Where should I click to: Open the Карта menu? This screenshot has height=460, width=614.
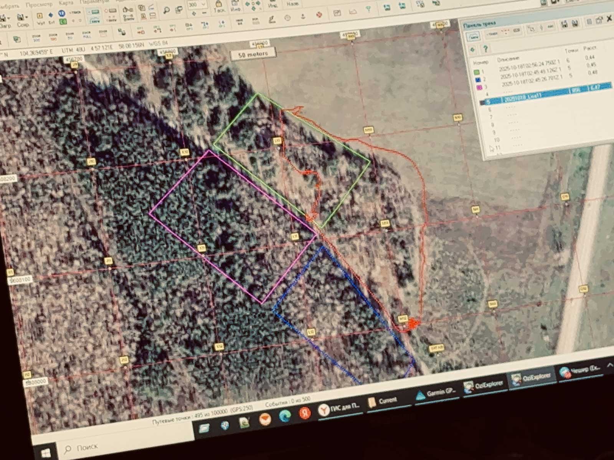(66, 3)
